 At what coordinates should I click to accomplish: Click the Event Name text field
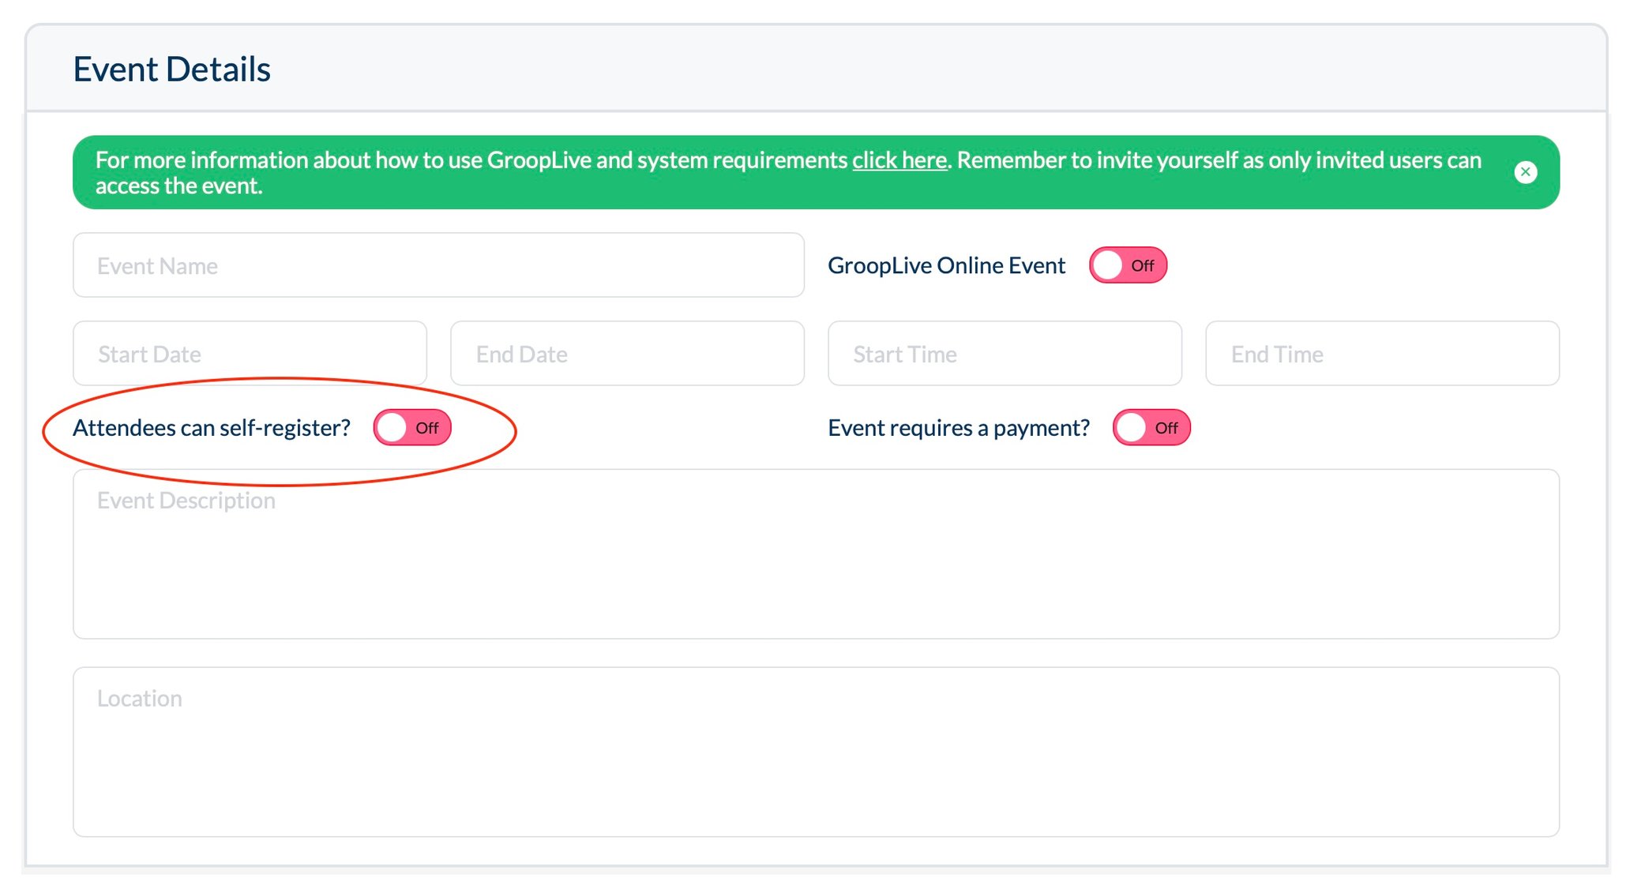click(438, 265)
